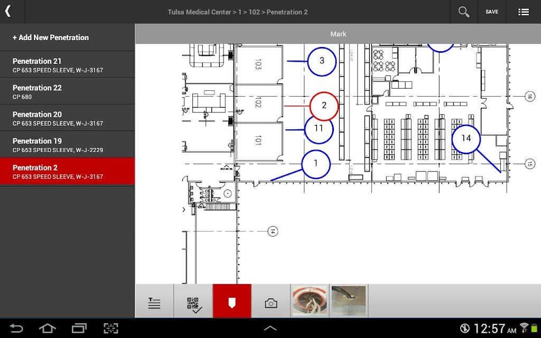
Task: Tap the Android home button
Action: coord(47,328)
